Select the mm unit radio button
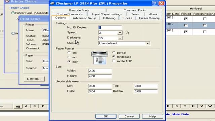The width and height of the screenshot is (215, 121). click(69, 57)
